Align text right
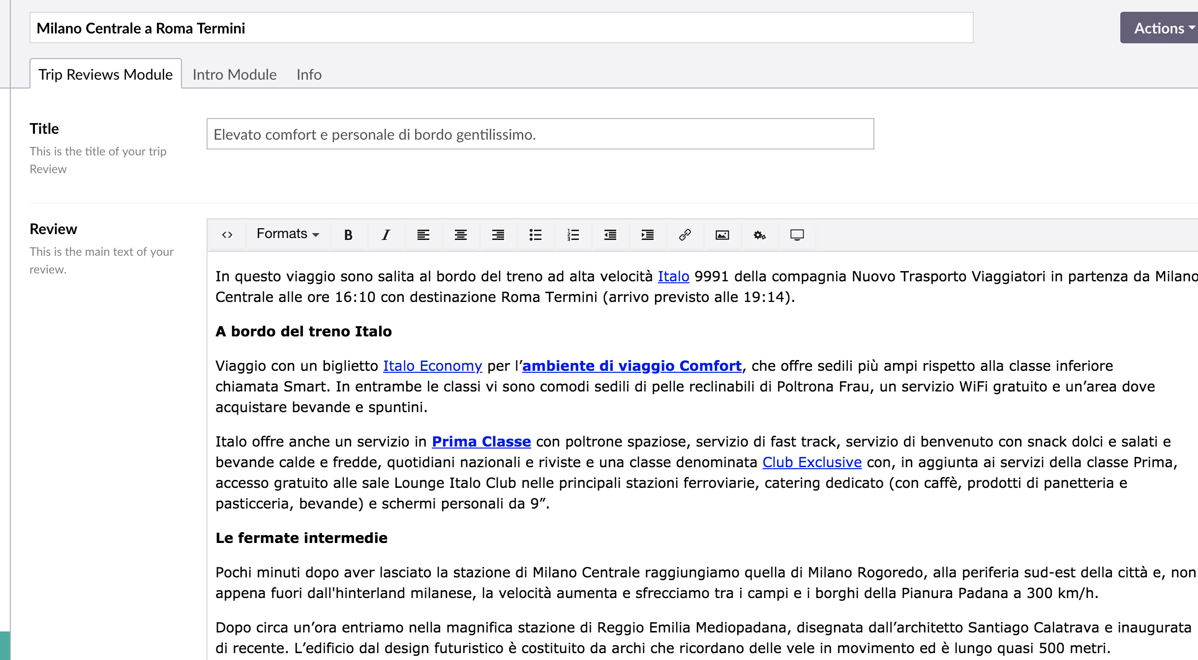 (x=498, y=235)
